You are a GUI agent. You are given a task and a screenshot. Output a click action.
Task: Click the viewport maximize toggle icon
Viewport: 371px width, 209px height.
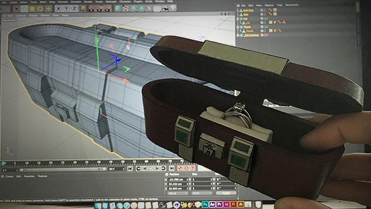tap(233, 14)
